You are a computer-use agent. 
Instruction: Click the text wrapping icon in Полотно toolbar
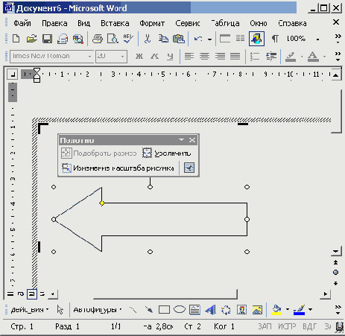pyautogui.click(x=189, y=168)
